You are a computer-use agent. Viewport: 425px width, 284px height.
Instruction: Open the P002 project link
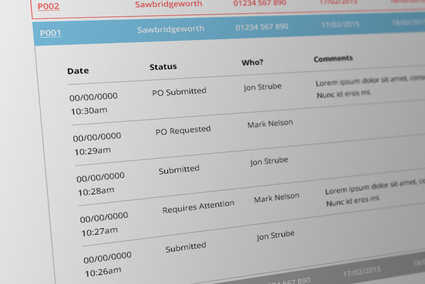[x=48, y=6]
